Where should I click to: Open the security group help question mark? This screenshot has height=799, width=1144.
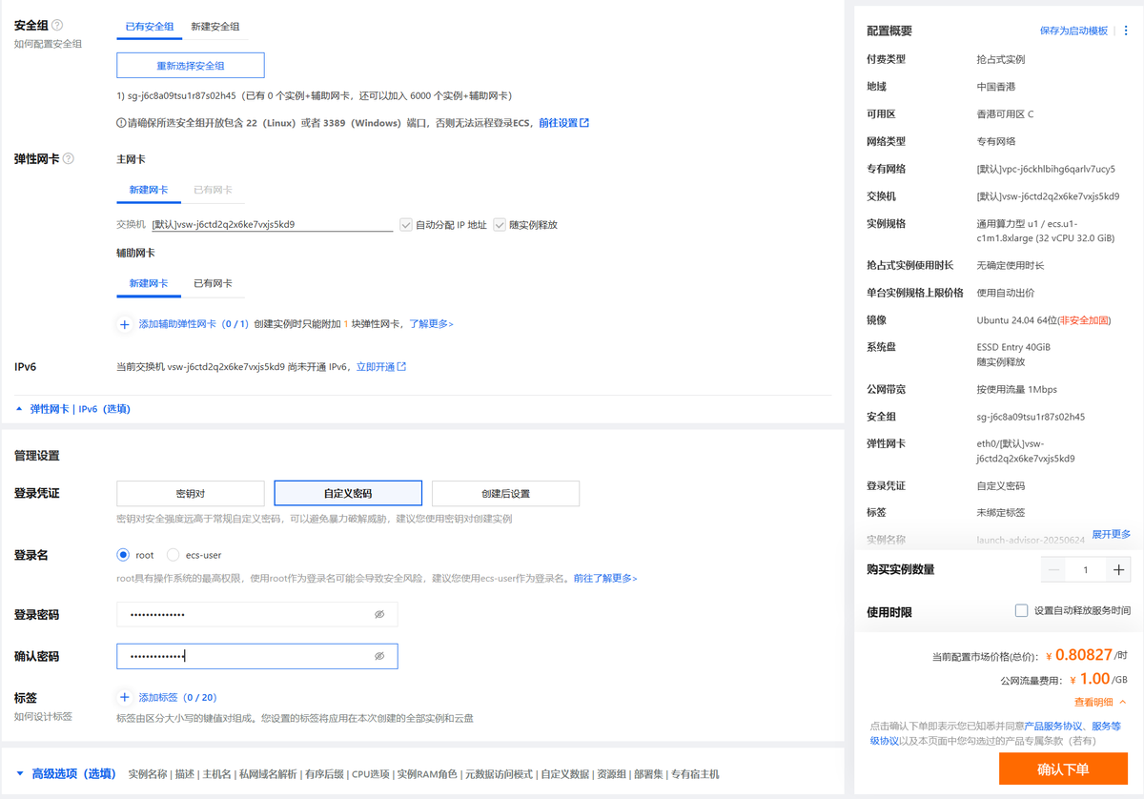point(57,26)
